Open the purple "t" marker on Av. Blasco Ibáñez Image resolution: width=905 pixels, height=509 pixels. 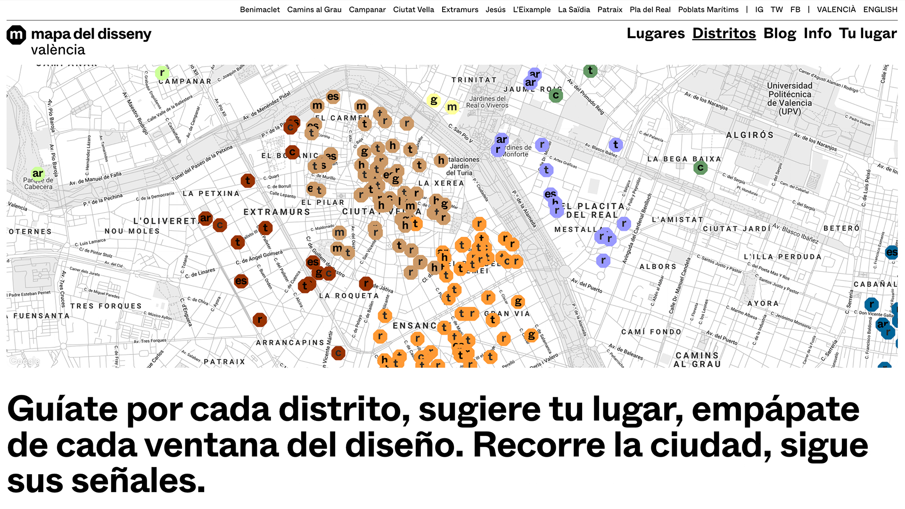click(x=616, y=145)
